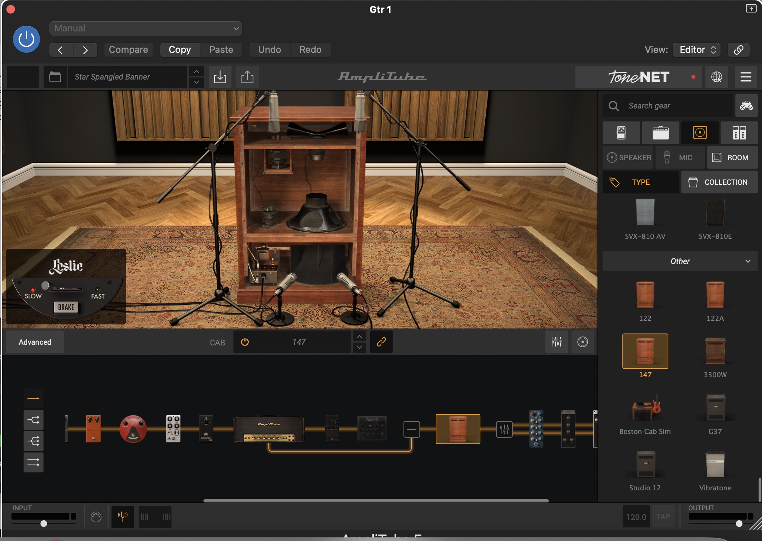Switch to the MIC tab
Image resolution: width=762 pixels, height=541 pixels.
pos(680,157)
